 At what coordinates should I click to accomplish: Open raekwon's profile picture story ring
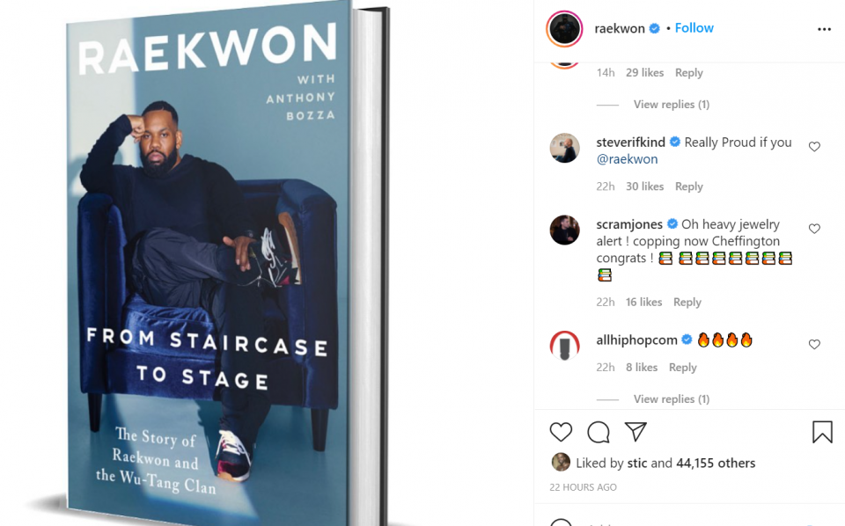click(564, 28)
